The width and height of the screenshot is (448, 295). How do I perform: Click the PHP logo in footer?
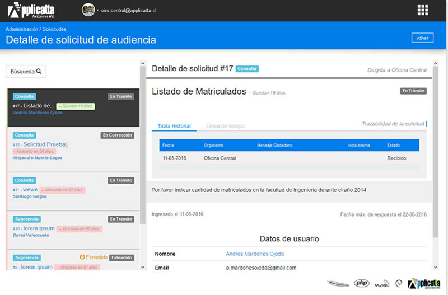[x=362, y=283]
